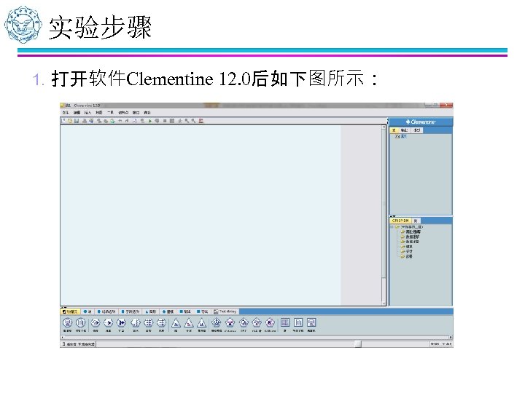The height and width of the screenshot is (393, 525).
Task: Switch to the Text Mining palette tab
Action: (x=225, y=311)
